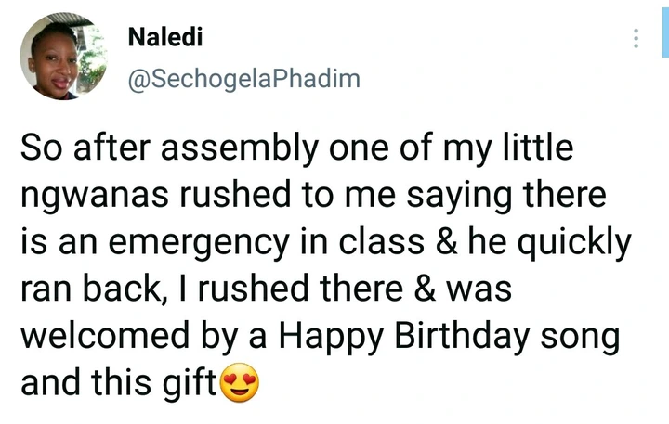Open the @SechogelaPhadim handle

[x=244, y=80]
